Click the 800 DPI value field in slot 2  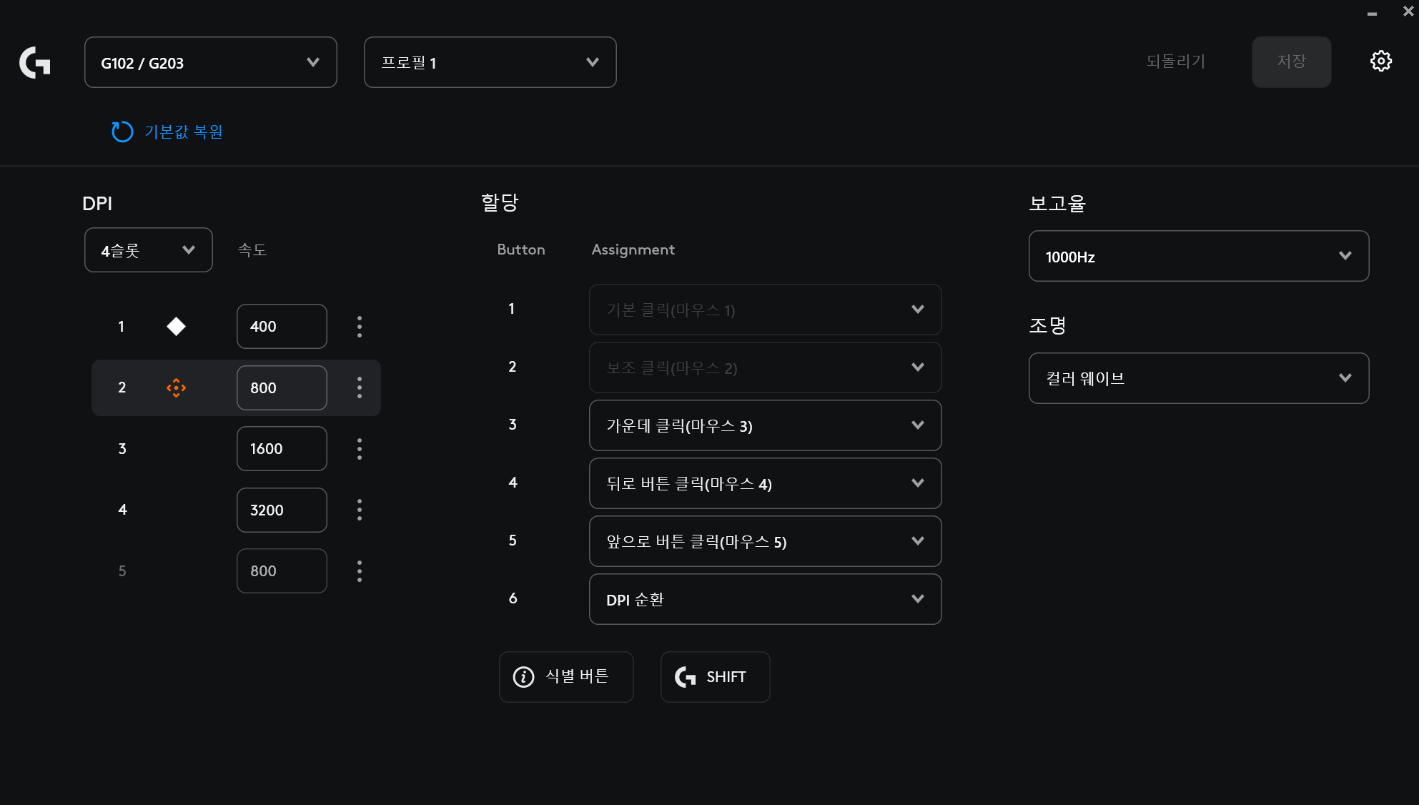click(x=282, y=388)
